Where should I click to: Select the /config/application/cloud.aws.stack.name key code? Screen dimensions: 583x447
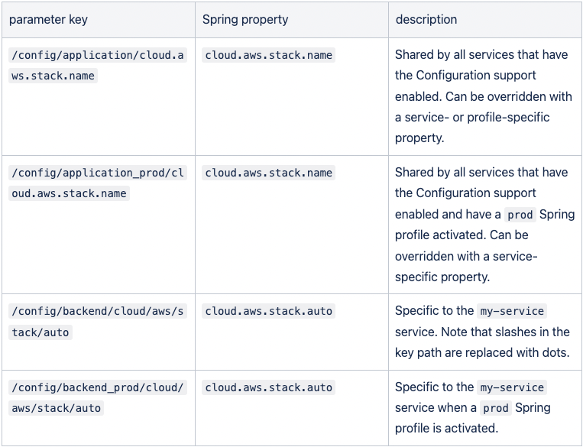97,65
